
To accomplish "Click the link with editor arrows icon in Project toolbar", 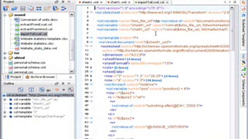I will (x=39, y=8).
